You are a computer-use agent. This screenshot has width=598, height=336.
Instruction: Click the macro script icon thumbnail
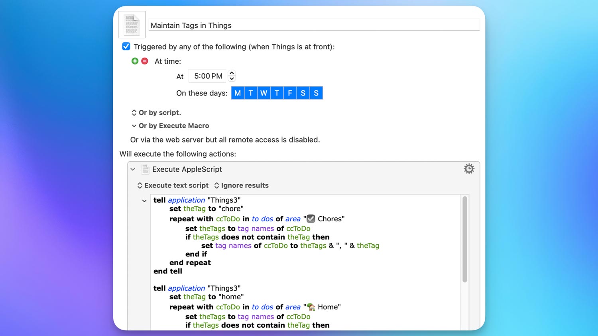coord(132,25)
